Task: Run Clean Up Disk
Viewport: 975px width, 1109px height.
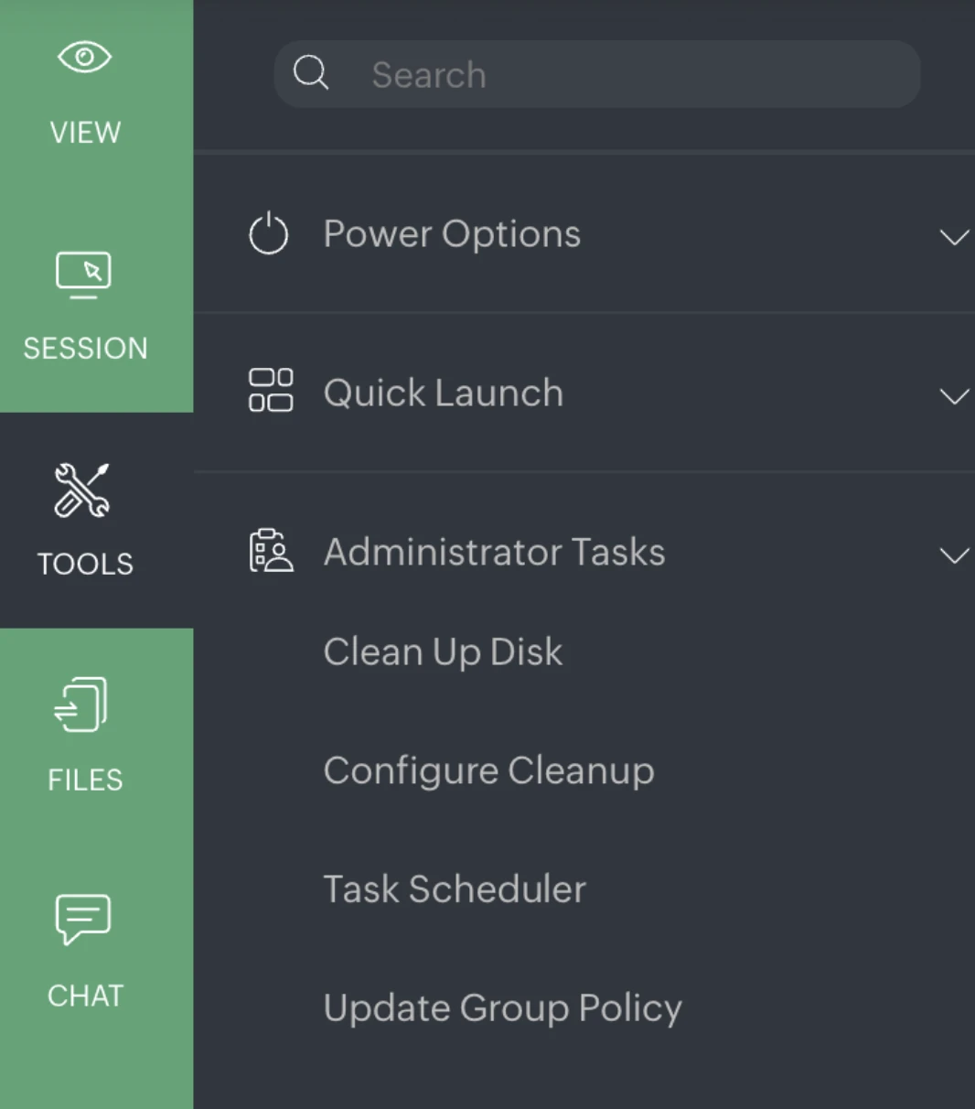Action: point(443,651)
